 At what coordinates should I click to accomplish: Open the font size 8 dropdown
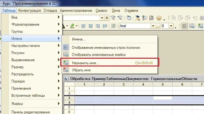171,26
